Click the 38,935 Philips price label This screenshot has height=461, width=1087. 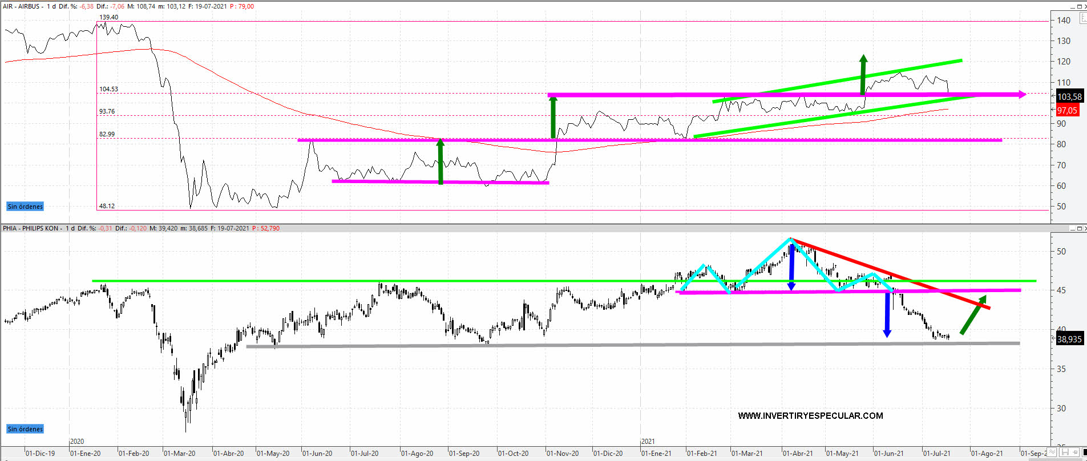1069,339
